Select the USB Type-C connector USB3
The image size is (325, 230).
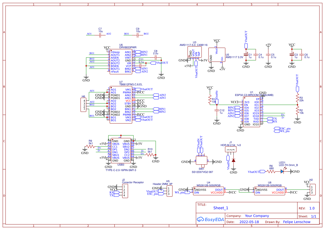coord(121,150)
